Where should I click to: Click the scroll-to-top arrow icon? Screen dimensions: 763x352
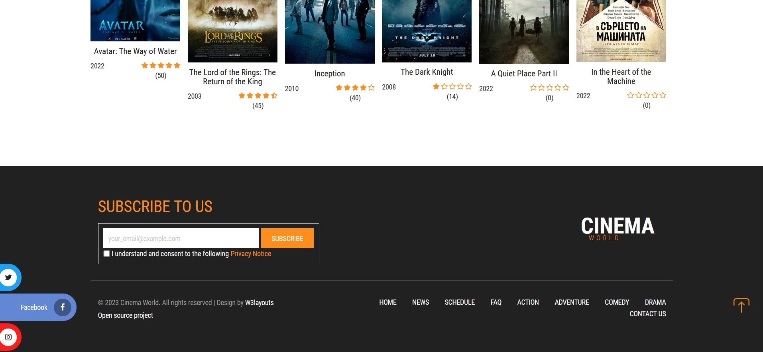point(741,305)
